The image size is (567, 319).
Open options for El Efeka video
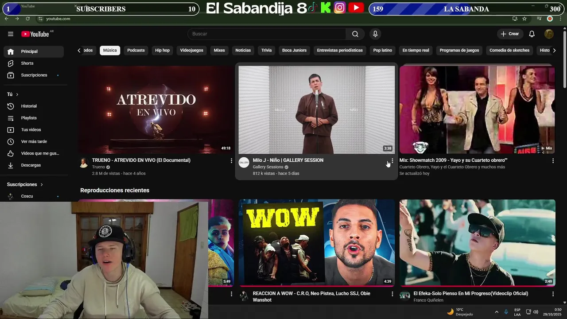tap(553, 294)
